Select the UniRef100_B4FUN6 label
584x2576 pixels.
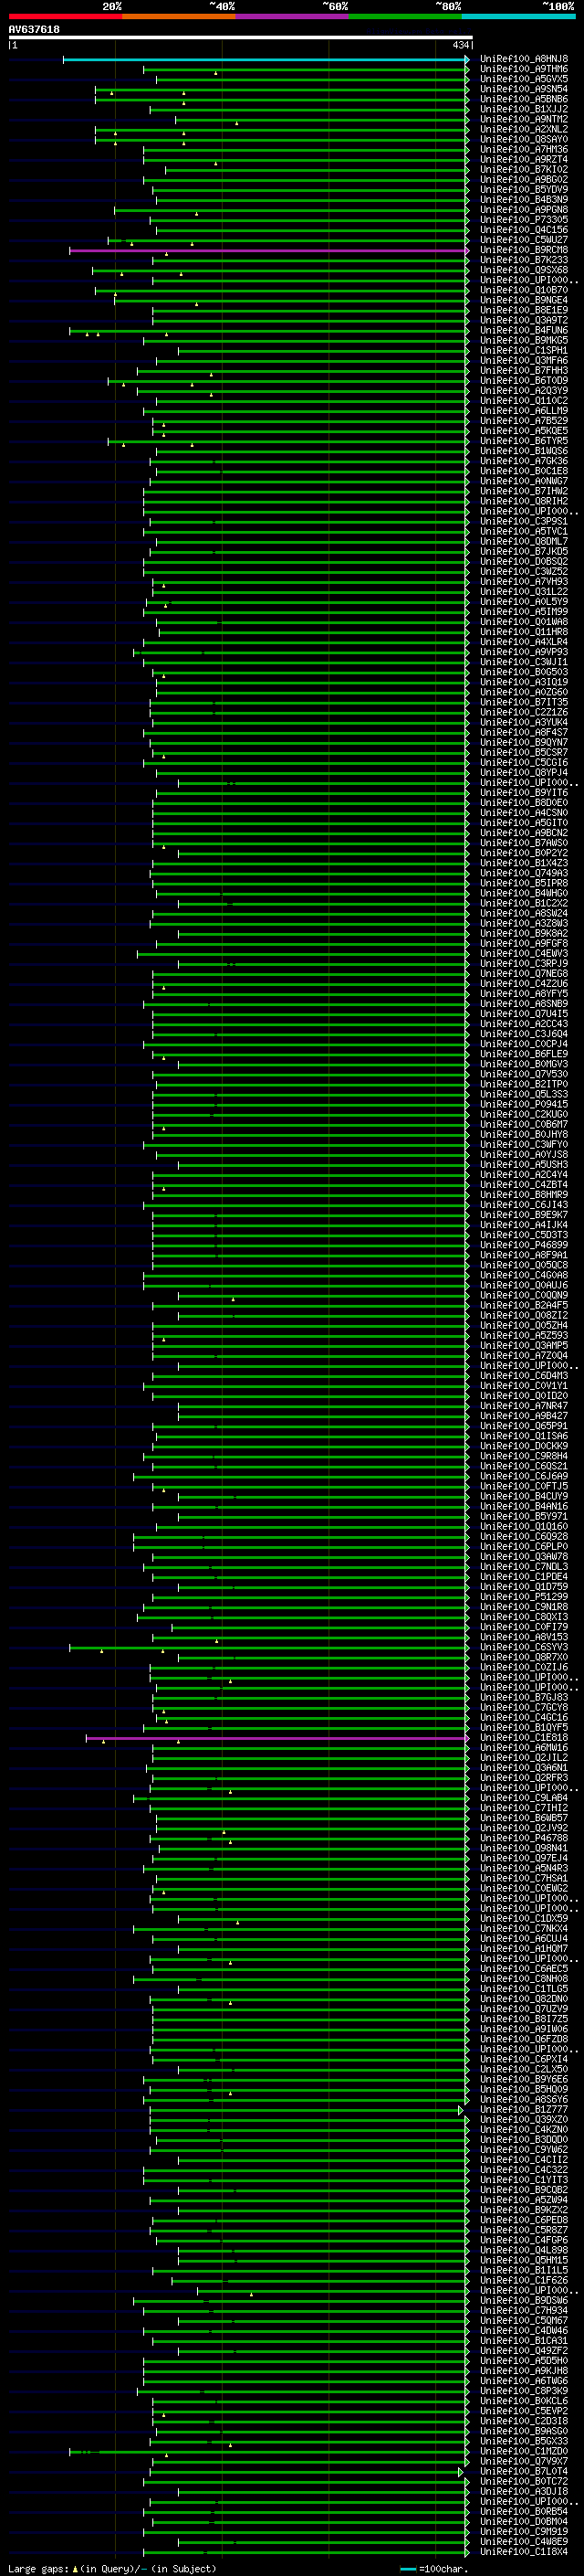coord(524,331)
